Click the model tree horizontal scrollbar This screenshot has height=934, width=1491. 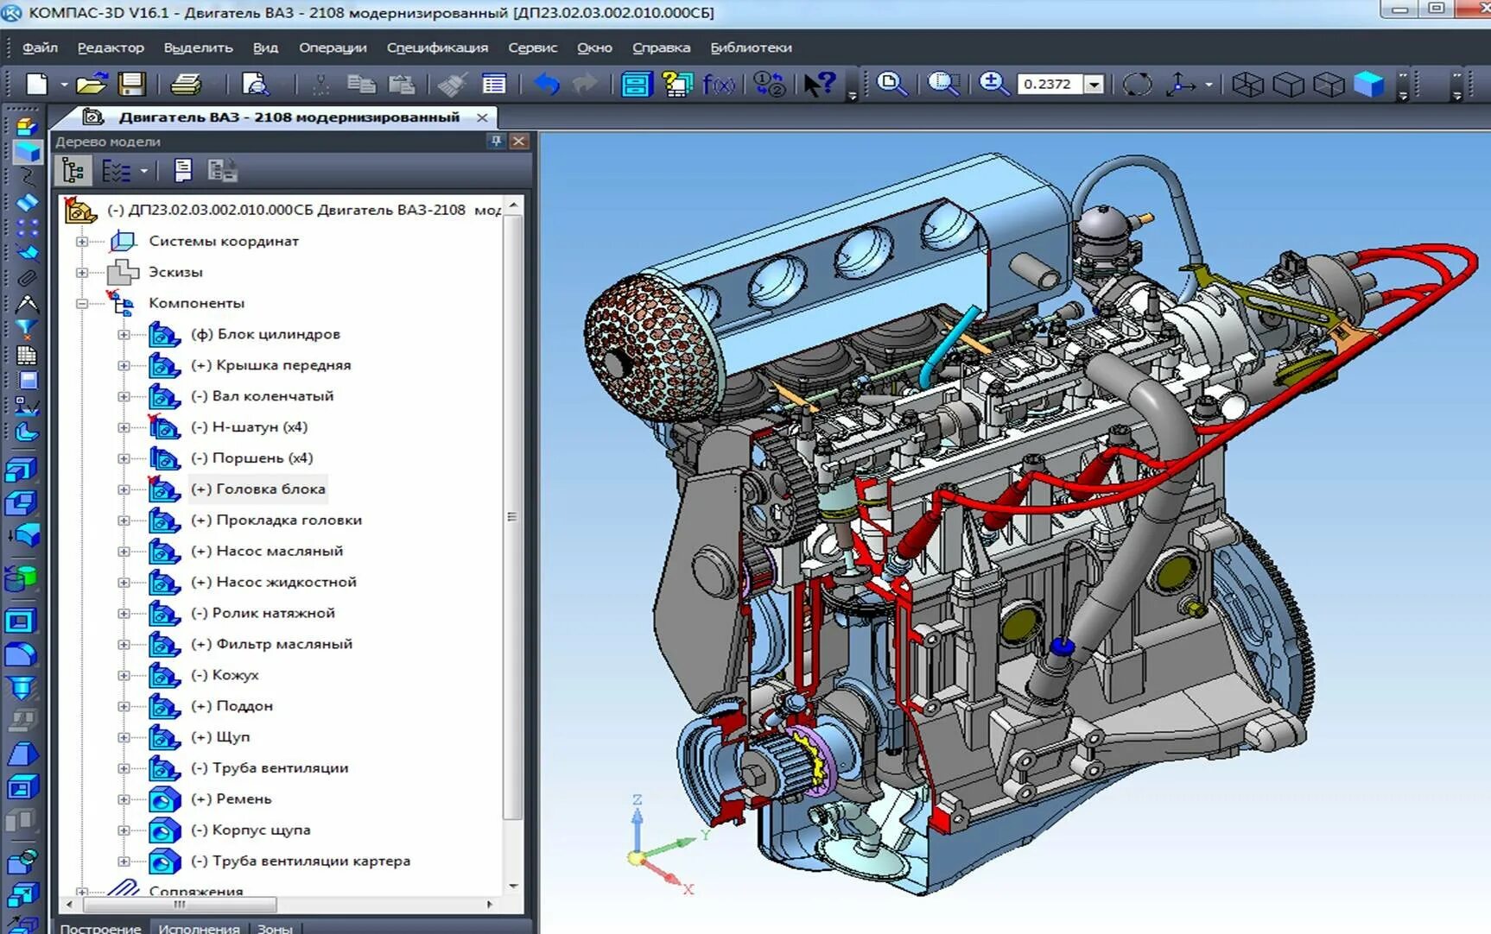click(180, 905)
